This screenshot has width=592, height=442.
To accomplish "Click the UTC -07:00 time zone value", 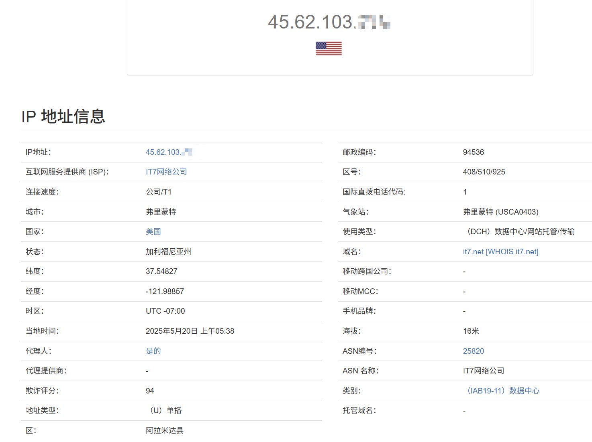I will 165,311.
